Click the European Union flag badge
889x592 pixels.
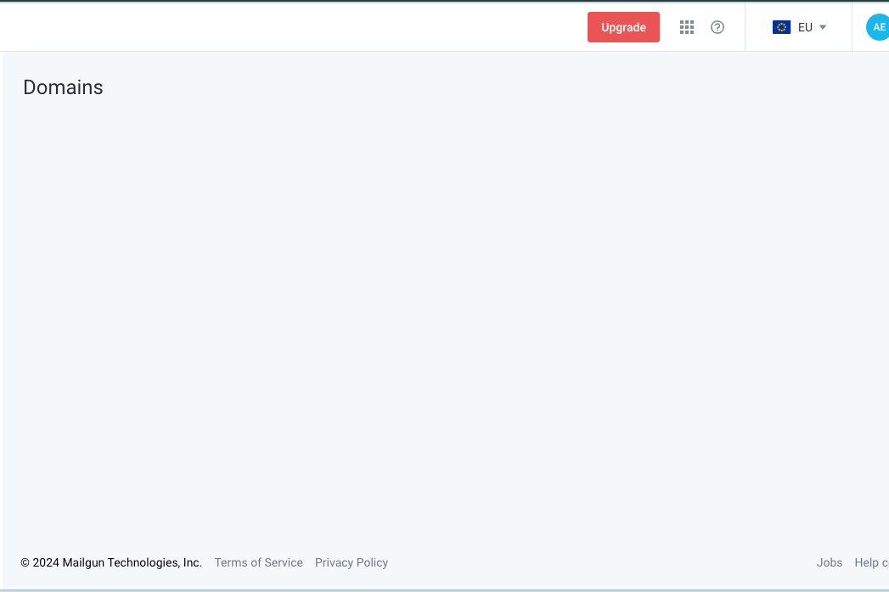(x=782, y=26)
